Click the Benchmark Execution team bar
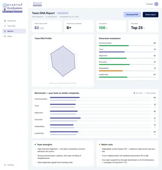162x170 pixels. point(65,118)
